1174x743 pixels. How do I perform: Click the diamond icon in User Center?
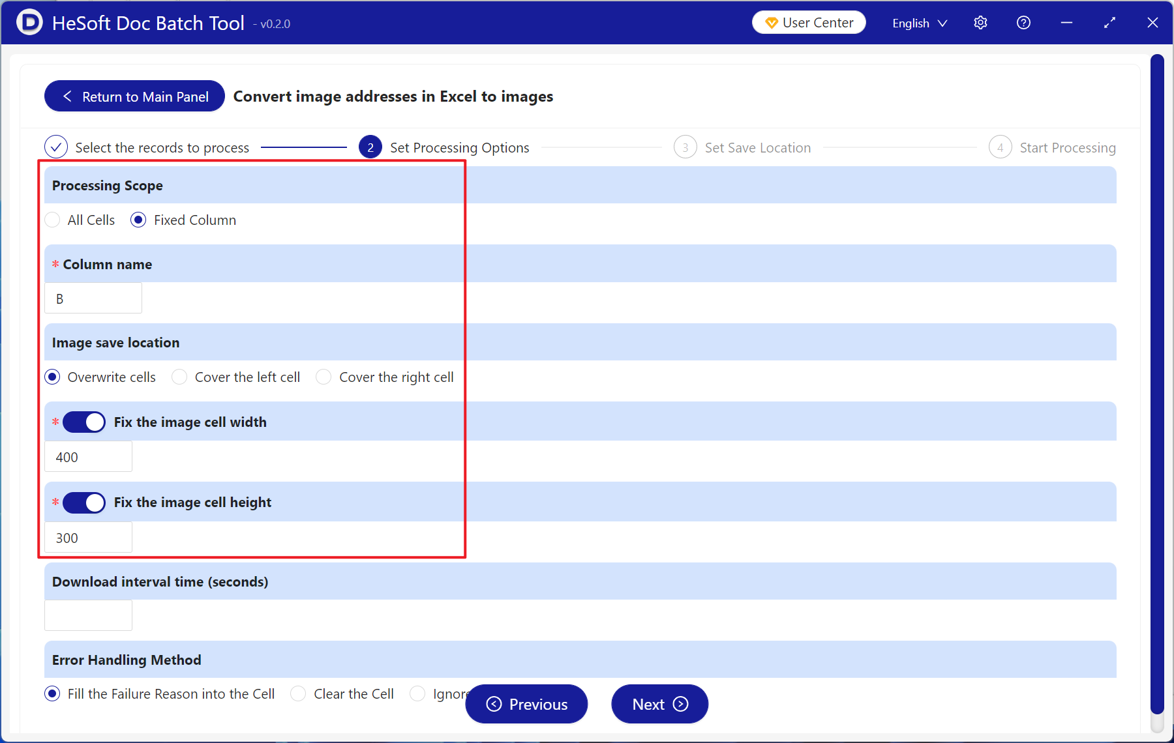coord(771,23)
